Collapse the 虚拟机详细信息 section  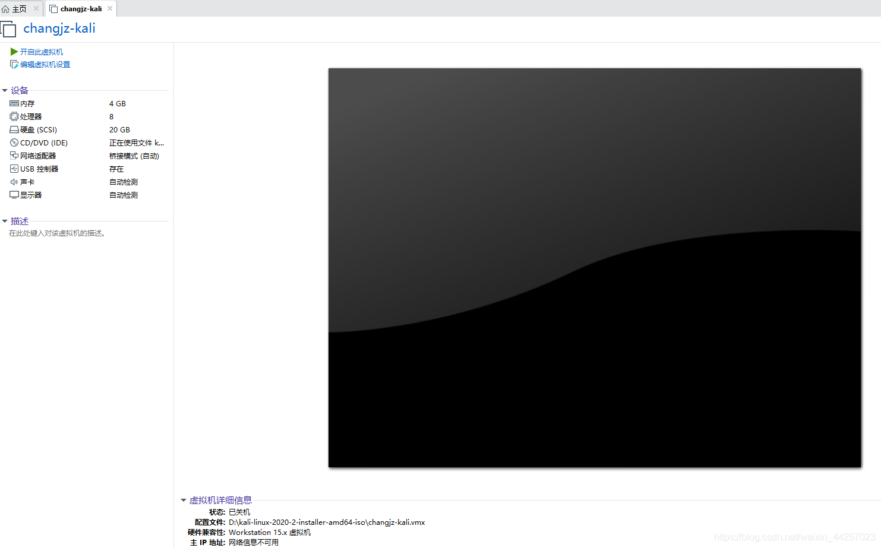click(x=184, y=500)
